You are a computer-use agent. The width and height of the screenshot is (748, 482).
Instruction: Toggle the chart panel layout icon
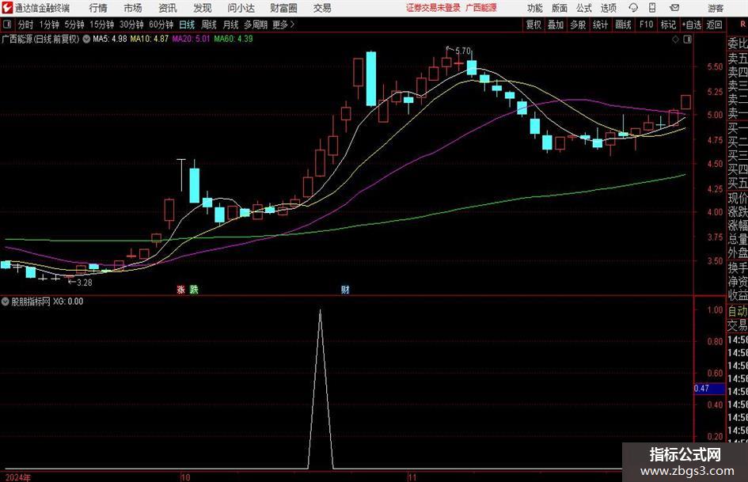coord(687,40)
